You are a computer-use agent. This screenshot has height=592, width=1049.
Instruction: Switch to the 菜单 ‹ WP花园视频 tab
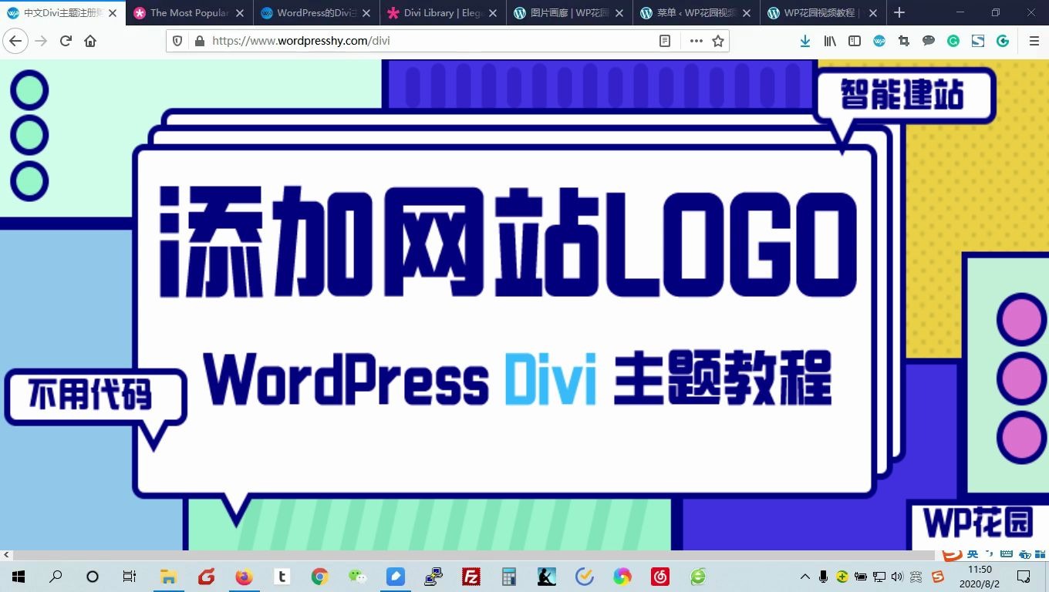pos(695,12)
